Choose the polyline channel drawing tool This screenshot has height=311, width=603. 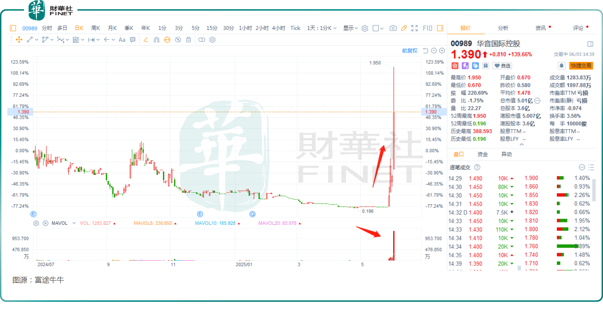coord(45,40)
